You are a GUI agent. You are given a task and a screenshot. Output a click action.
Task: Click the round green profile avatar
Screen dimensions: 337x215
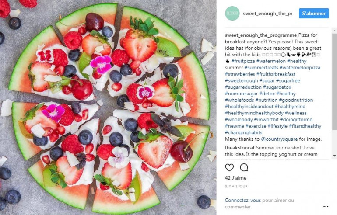232,13
